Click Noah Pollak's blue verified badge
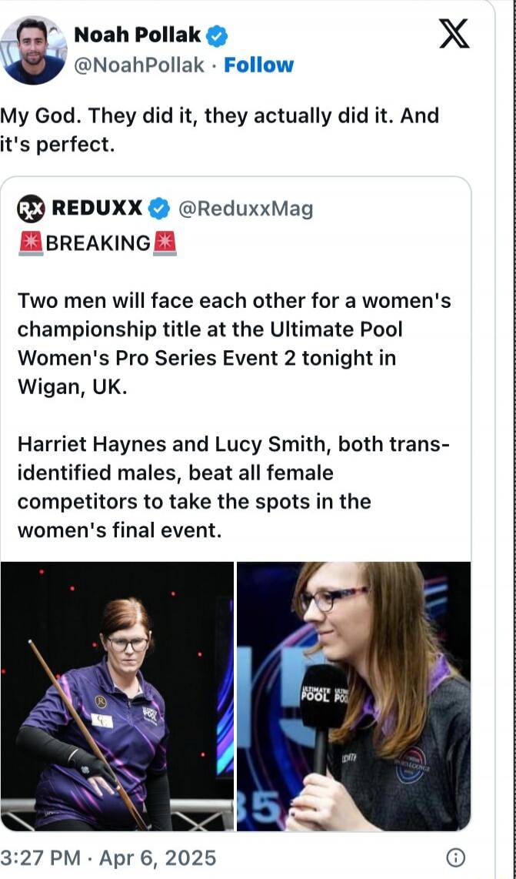This screenshot has width=516, height=879. coord(217,36)
